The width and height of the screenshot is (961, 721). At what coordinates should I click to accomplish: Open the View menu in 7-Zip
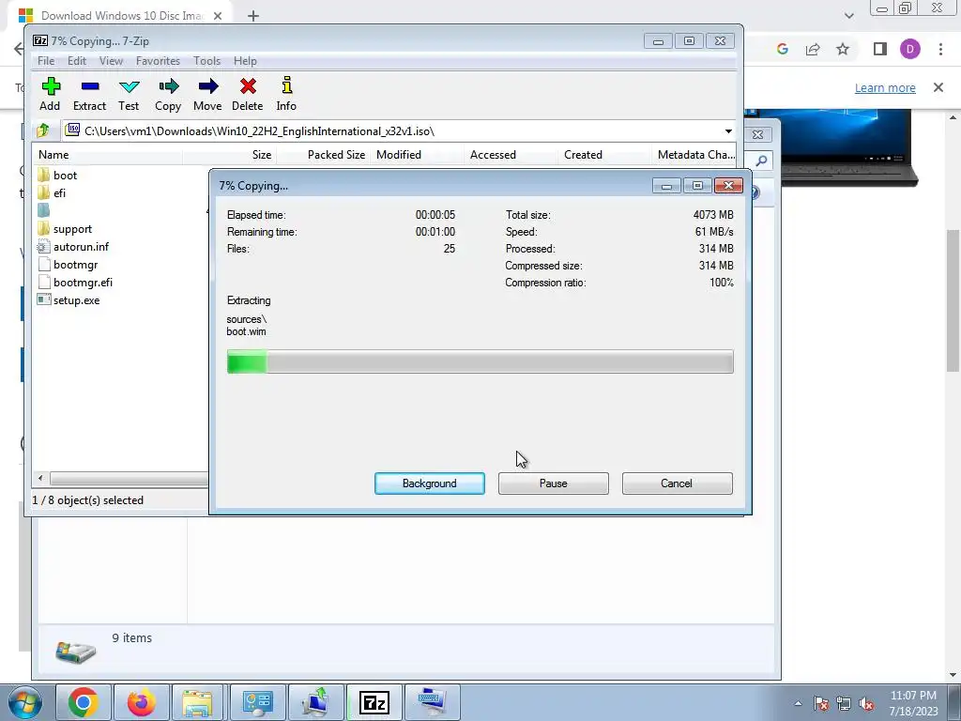click(x=111, y=61)
